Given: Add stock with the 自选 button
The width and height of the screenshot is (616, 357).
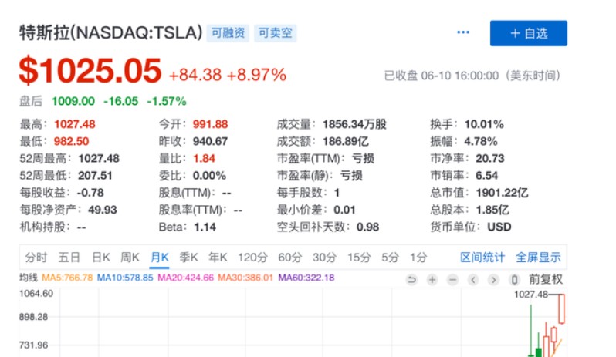Looking at the screenshot, I should click(529, 33).
